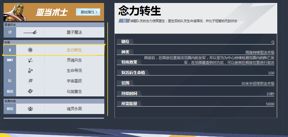Click the Q key badge under 念力转生 title
The width and height of the screenshot is (288, 137).
(x=124, y=21)
